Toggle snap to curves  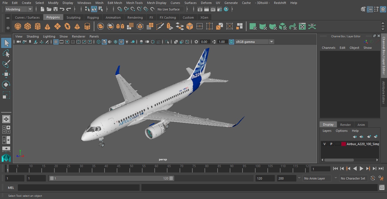pos(126,9)
